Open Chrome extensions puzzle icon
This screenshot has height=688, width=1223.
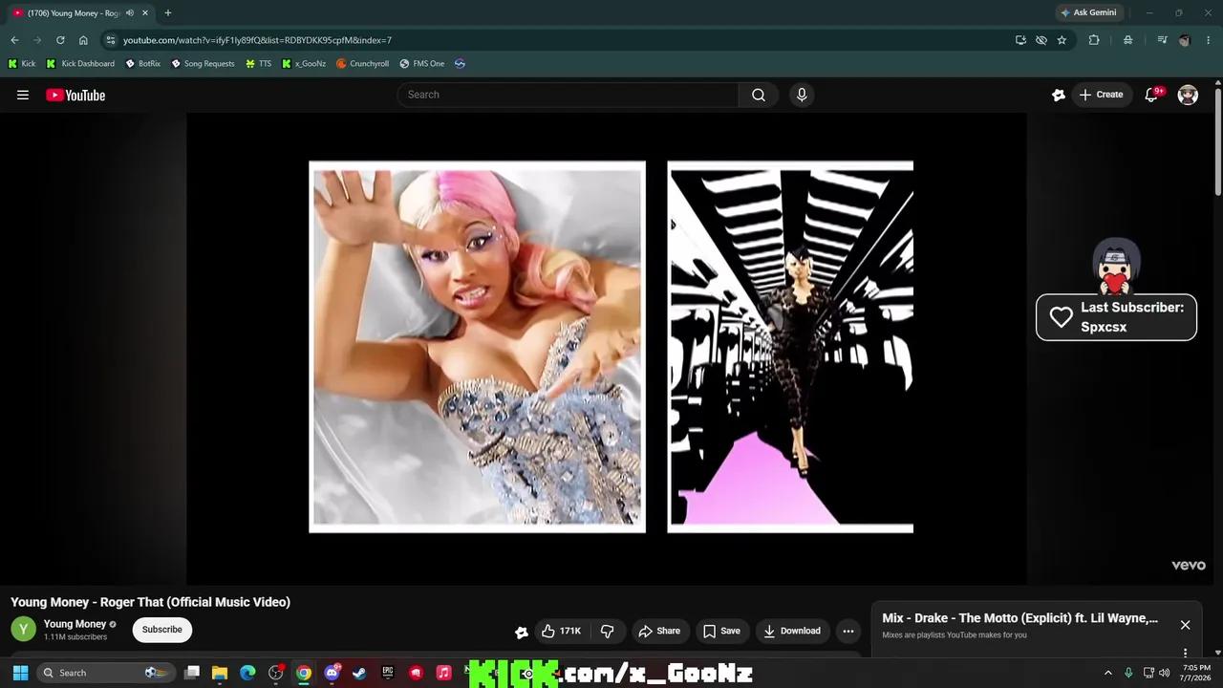[x=1094, y=40]
